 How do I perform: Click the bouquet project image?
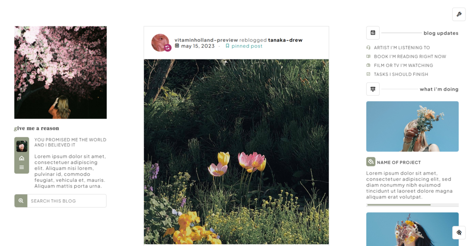pos(412,126)
